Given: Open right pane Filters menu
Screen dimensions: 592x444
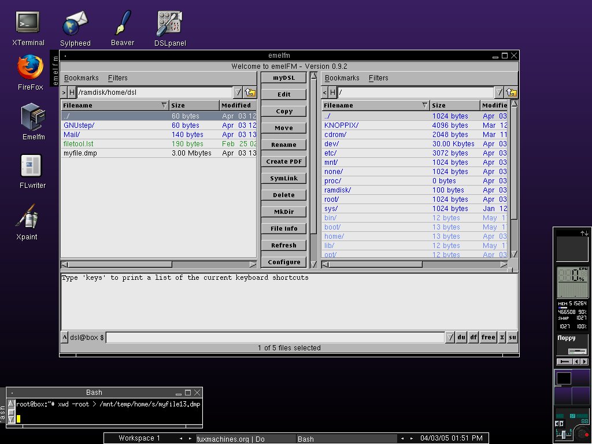Looking at the screenshot, I should coord(378,78).
